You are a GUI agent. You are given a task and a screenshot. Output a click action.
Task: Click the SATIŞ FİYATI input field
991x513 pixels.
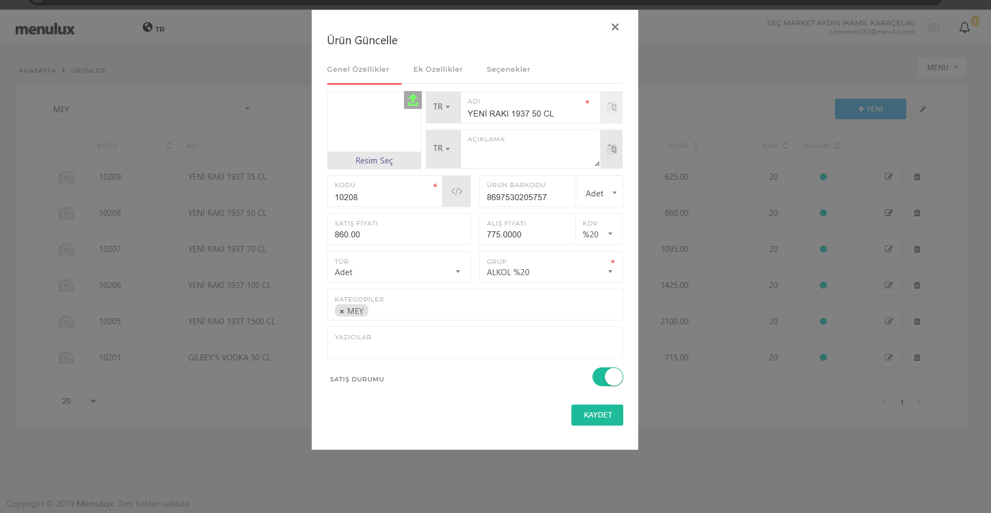coord(399,229)
